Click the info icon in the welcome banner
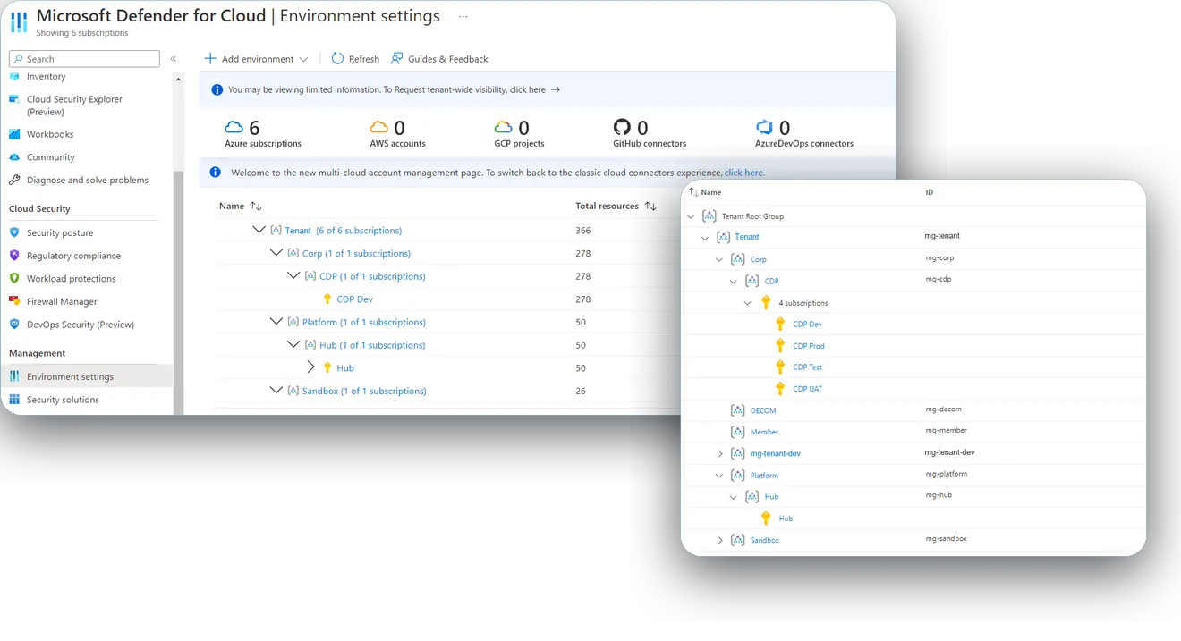1181x641 pixels. tap(215, 173)
